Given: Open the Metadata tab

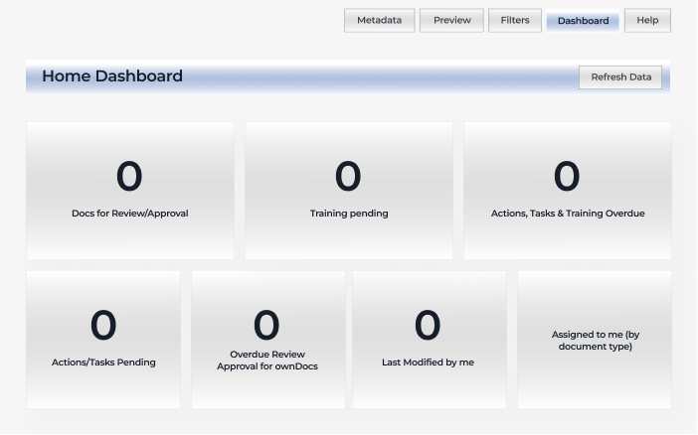Looking at the screenshot, I should point(379,20).
